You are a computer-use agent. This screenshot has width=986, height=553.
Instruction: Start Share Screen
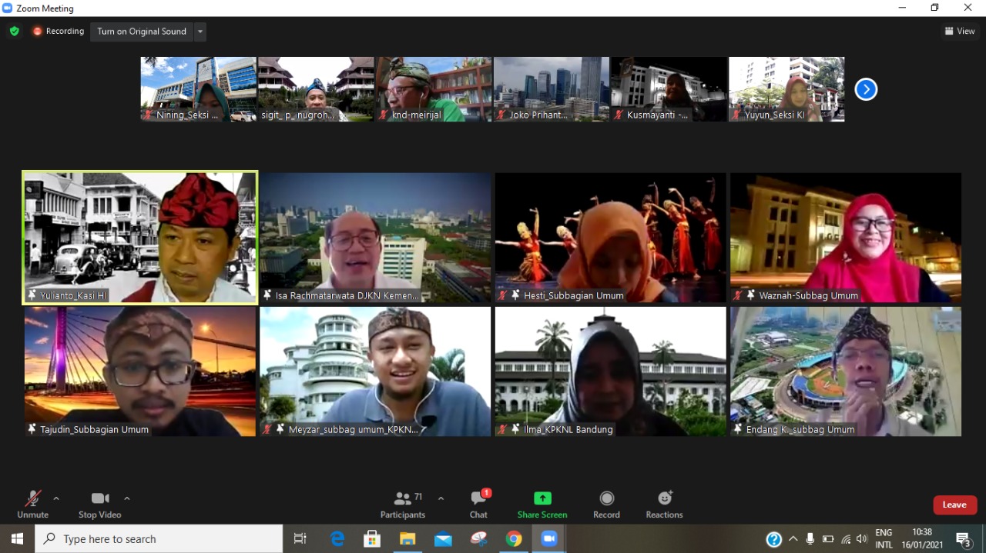pyautogui.click(x=542, y=505)
